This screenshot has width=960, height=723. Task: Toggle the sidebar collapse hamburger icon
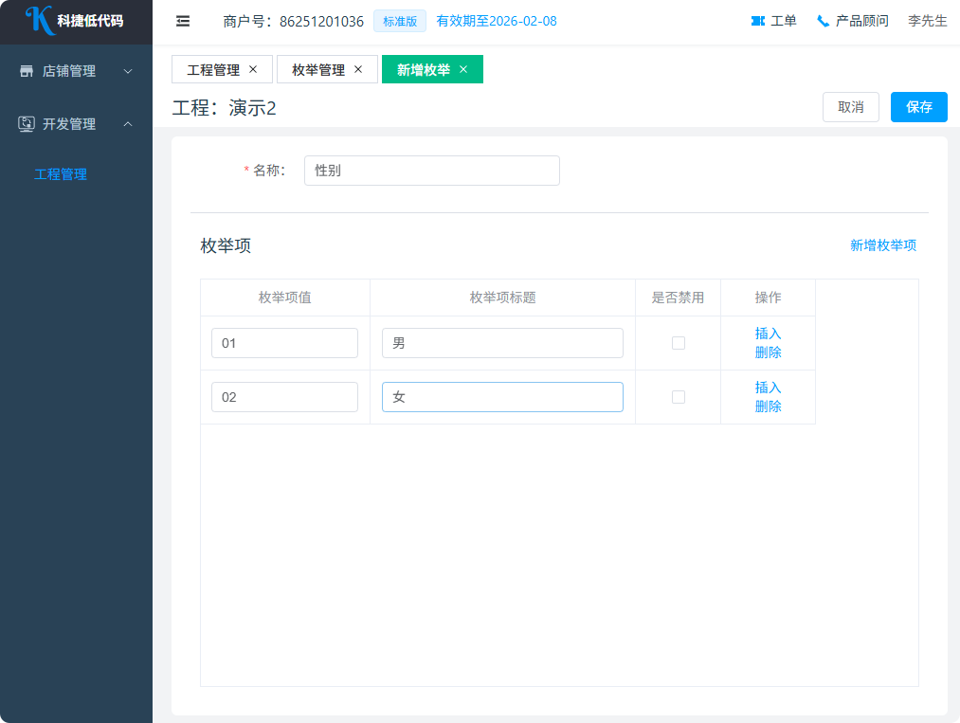coord(183,21)
